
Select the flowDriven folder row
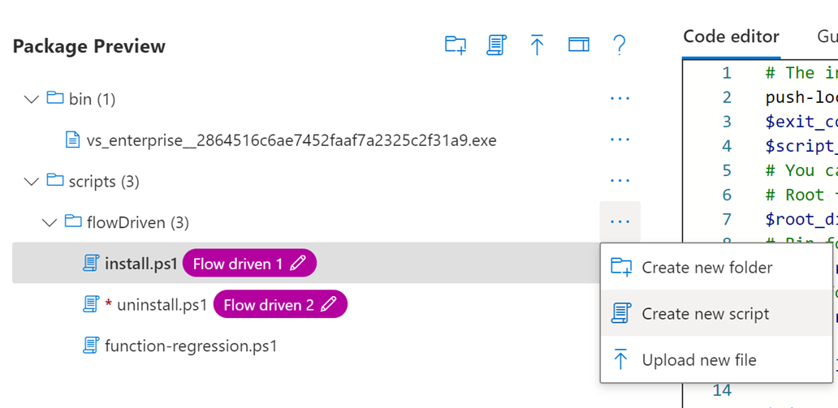[326, 222]
